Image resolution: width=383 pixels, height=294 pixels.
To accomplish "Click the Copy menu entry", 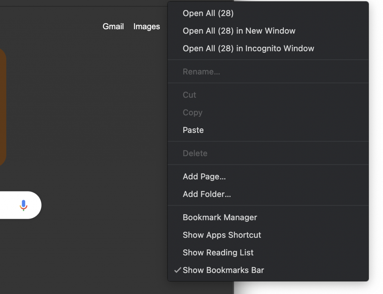I will pyautogui.click(x=192, y=112).
